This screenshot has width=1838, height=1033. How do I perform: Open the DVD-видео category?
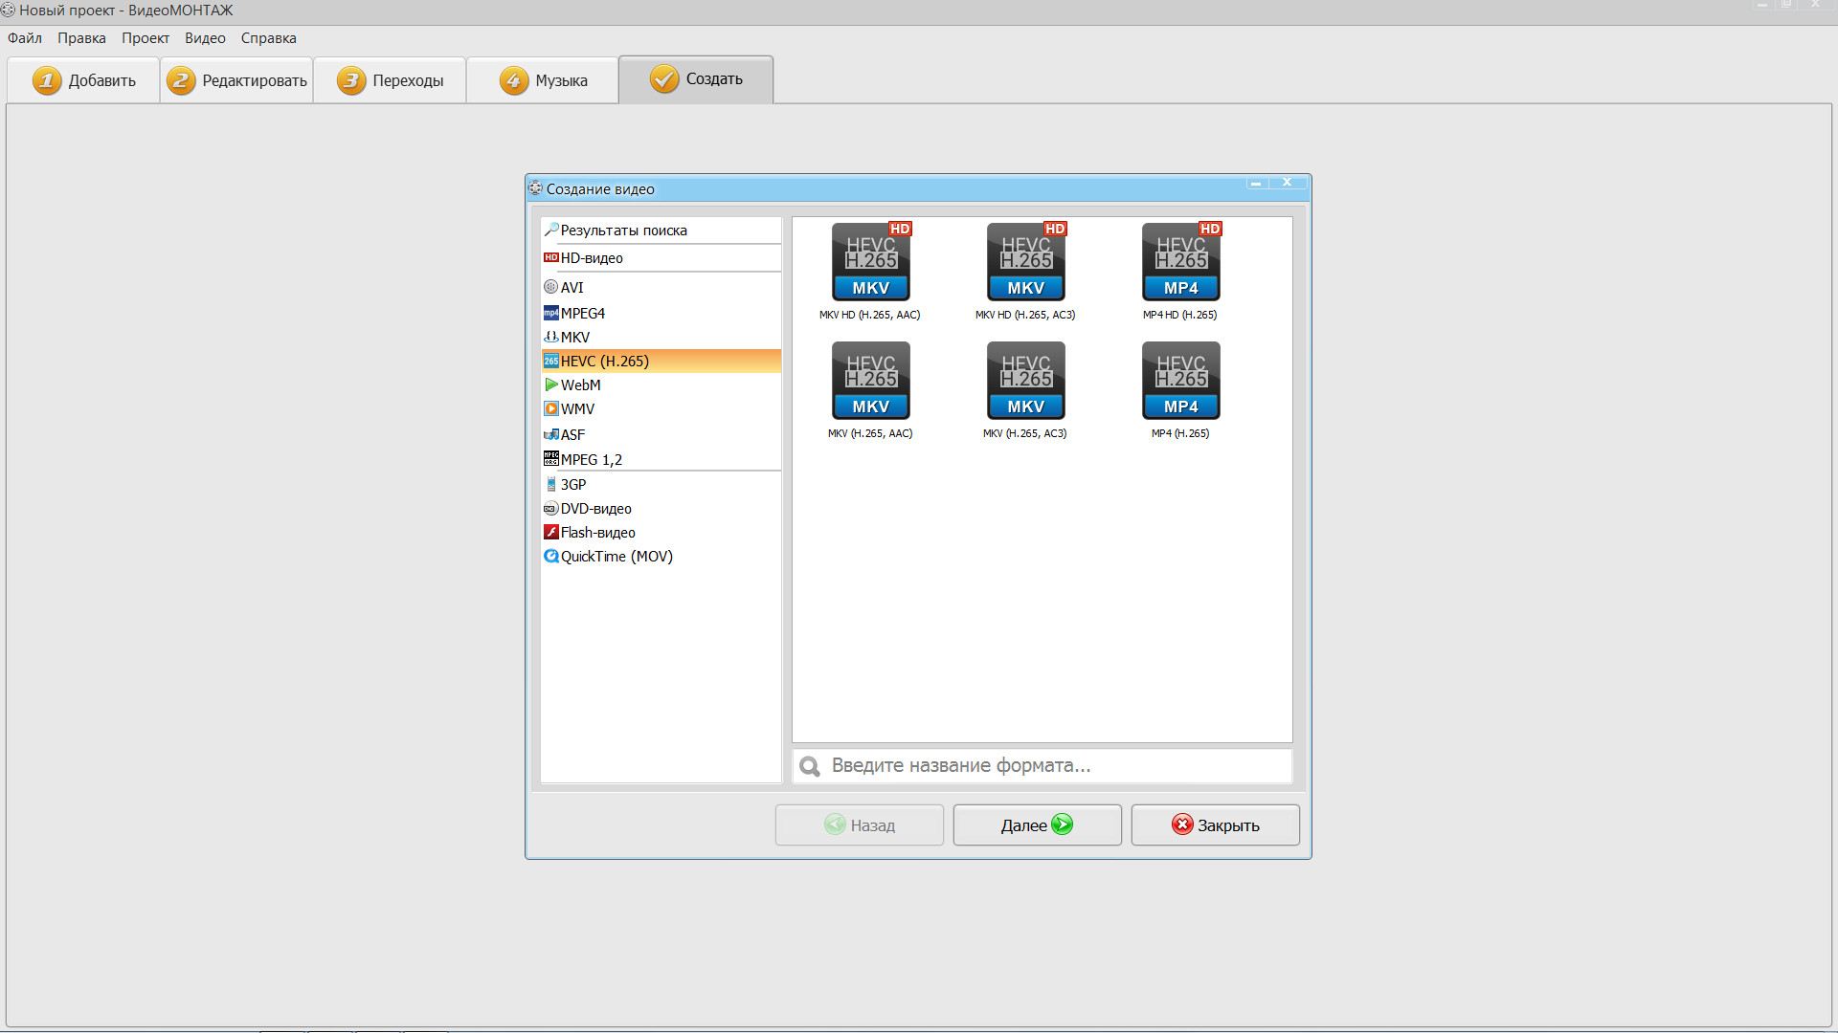(661, 508)
